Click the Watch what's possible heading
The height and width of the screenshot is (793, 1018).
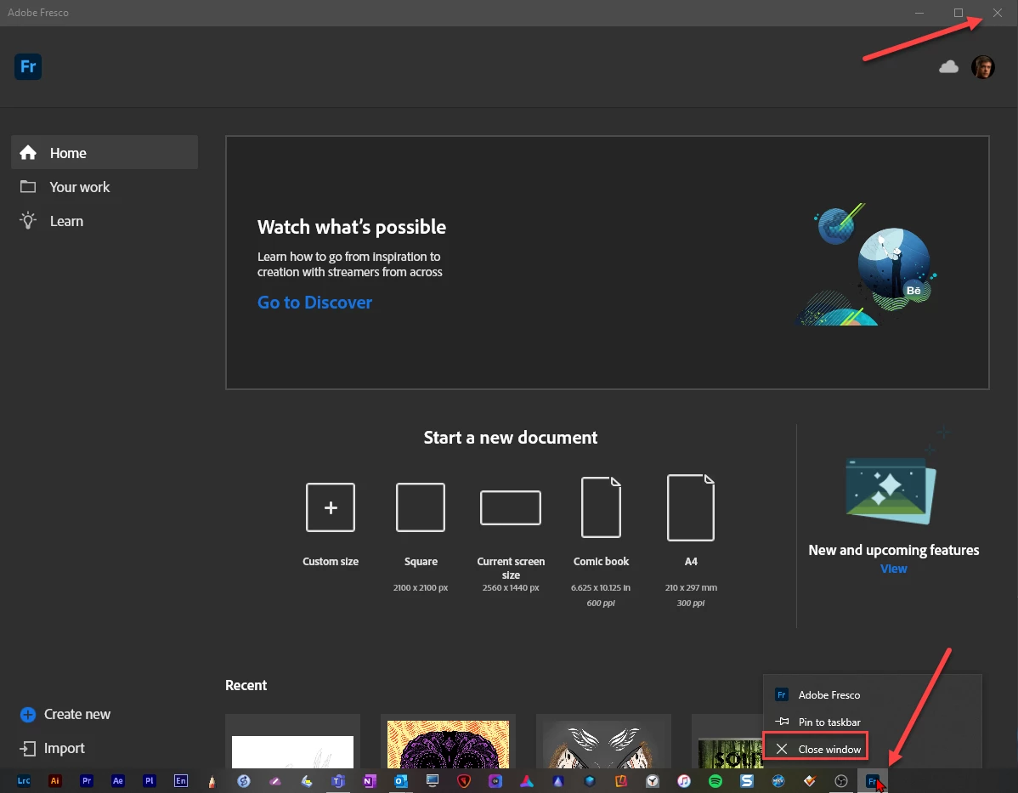coord(352,227)
